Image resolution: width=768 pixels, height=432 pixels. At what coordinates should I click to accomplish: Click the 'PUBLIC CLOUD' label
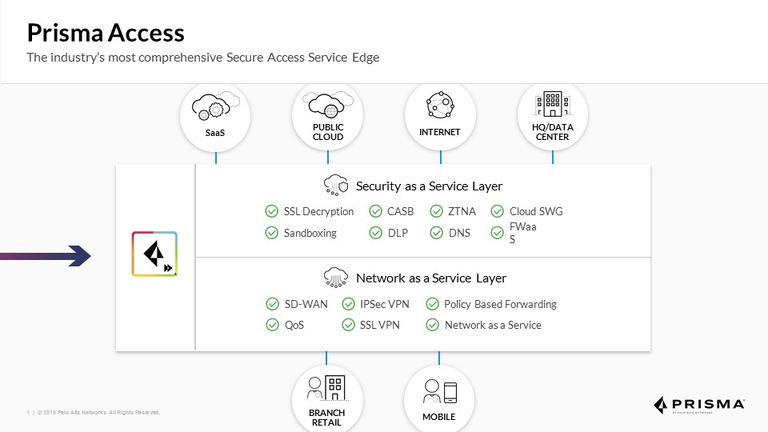(328, 132)
